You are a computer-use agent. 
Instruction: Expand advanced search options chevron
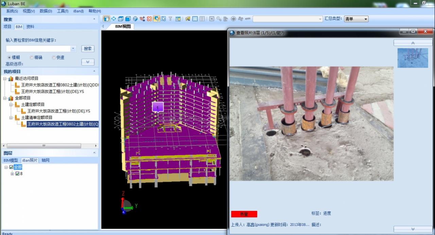pyautogui.click(x=88, y=62)
